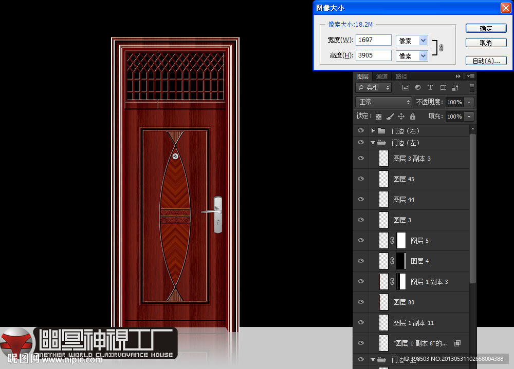Screen dimensions: 514x369
Task: Click the opacity 100% value field
Action: click(455, 102)
